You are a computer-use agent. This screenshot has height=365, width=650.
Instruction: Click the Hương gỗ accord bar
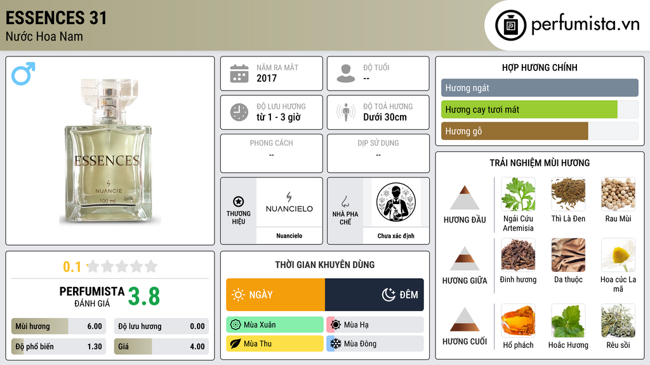(540, 131)
